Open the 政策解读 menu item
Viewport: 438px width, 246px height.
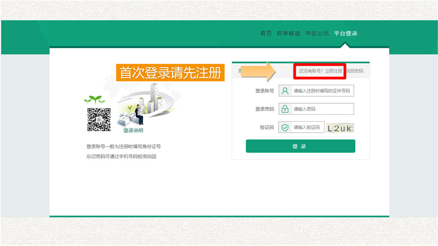point(289,34)
